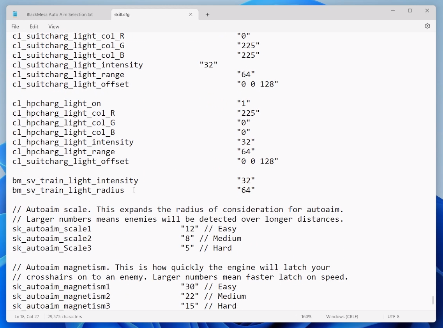Click the sk_autoaim_magnetism3 variable
443x328 pixels.
[61, 306]
